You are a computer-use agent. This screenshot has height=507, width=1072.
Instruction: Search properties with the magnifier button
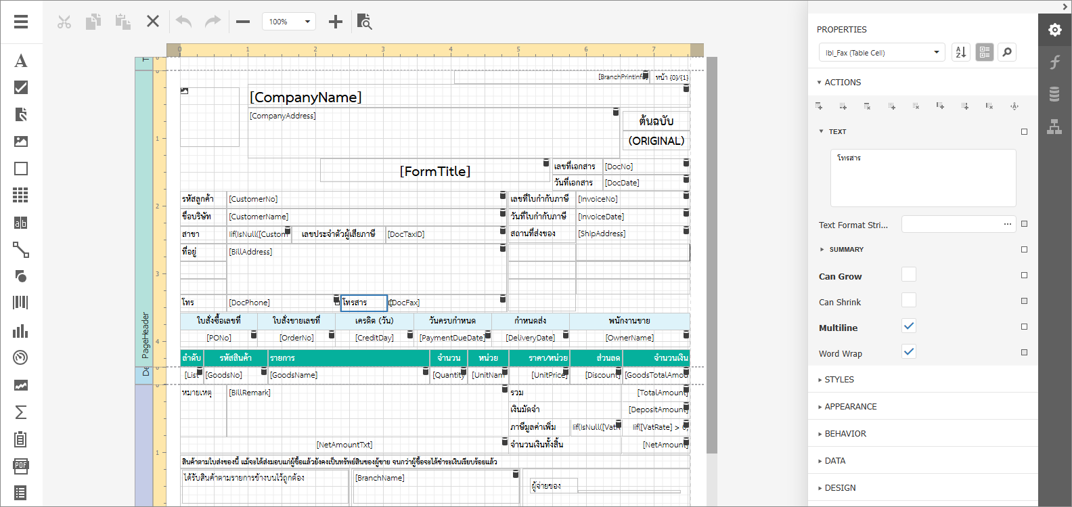tap(1007, 52)
